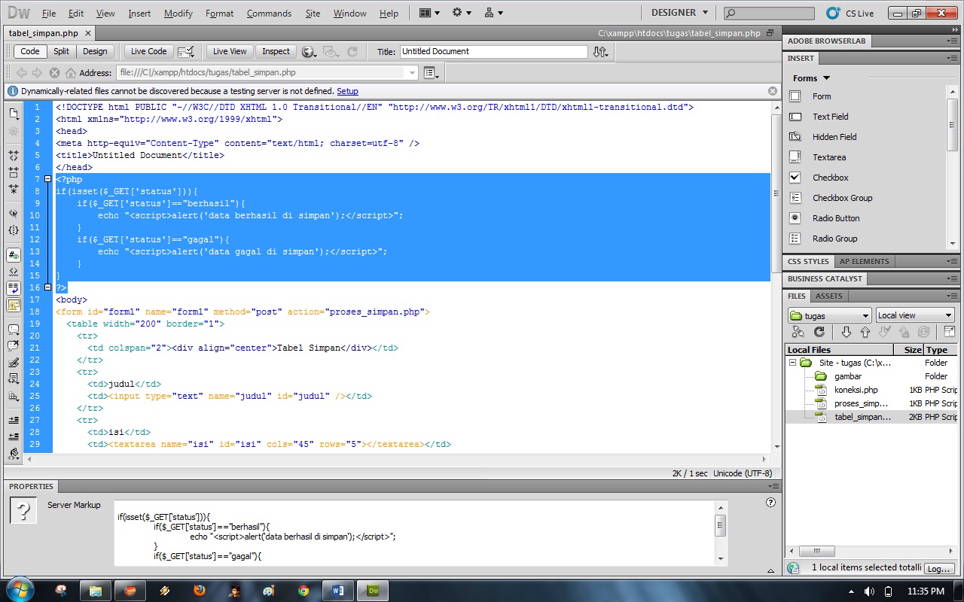Open the DESIGNER workspace switcher dropdown

coord(680,13)
